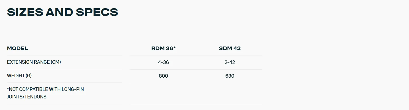Click the SIZES AND SPECS heading

62,12
